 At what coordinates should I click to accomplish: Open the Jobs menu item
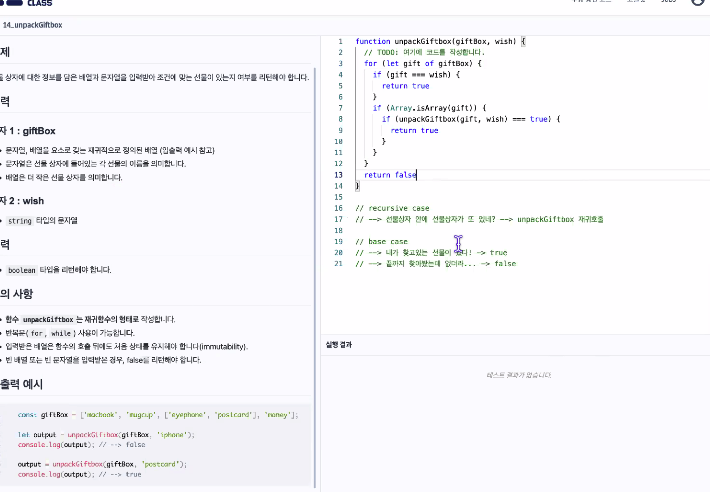pos(668,1)
